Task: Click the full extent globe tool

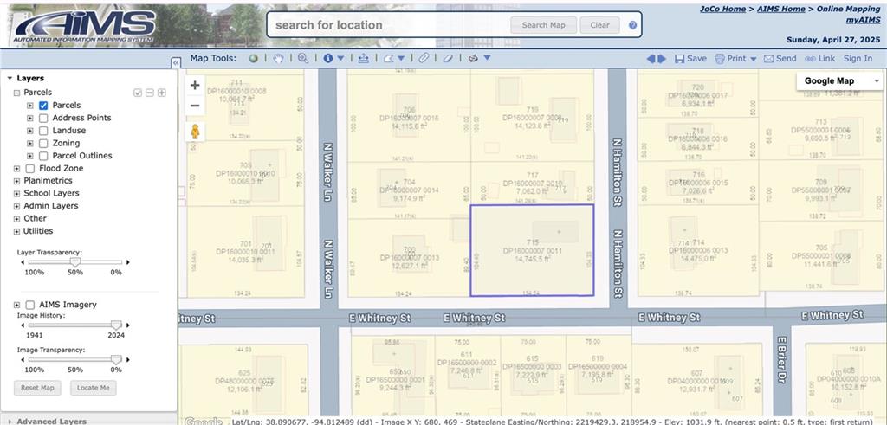Action: (x=254, y=58)
